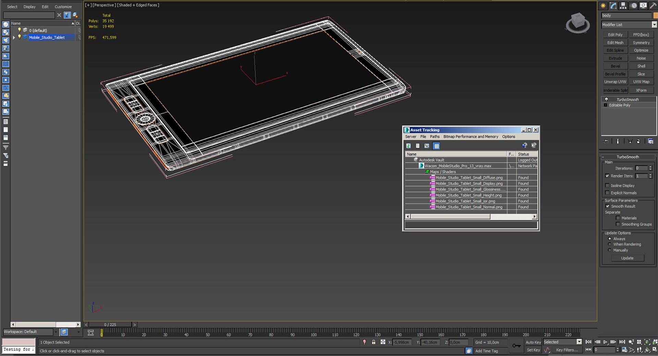Click Show End Result toggle icon
The width and height of the screenshot is (658, 356).
pos(618,141)
